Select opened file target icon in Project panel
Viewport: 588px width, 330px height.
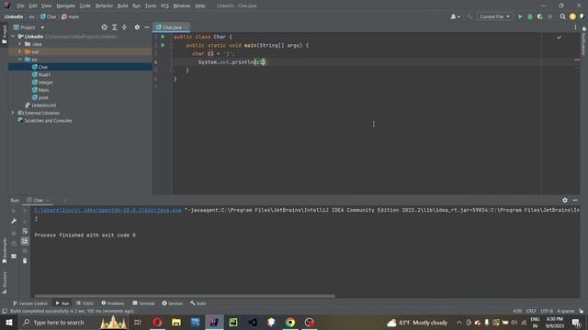click(104, 27)
